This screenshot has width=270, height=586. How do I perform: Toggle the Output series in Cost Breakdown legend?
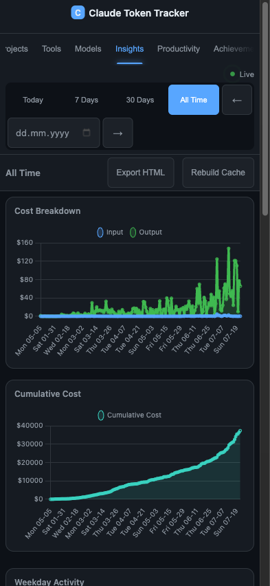tap(146, 232)
